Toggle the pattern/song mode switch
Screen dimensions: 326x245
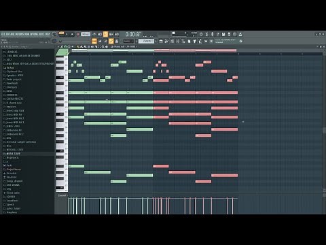point(62,34)
